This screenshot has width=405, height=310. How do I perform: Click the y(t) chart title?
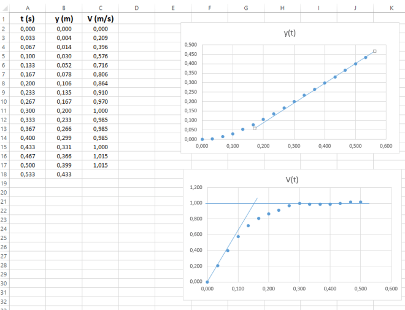pyautogui.click(x=289, y=33)
